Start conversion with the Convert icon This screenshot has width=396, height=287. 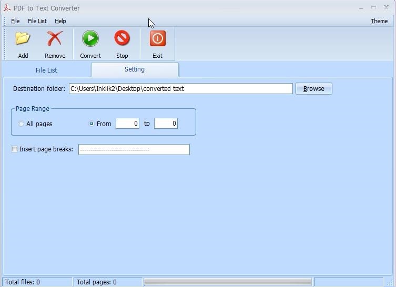click(x=90, y=39)
